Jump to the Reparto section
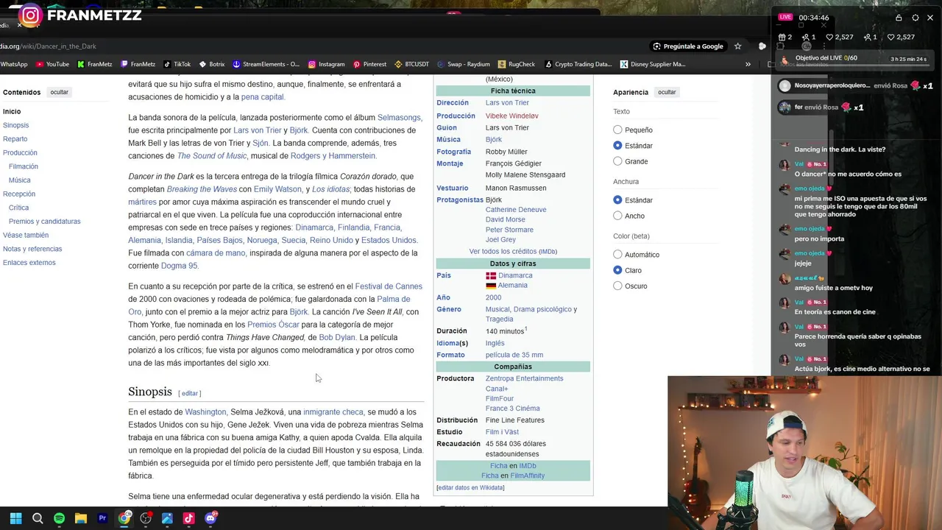The image size is (942, 530). point(15,138)
